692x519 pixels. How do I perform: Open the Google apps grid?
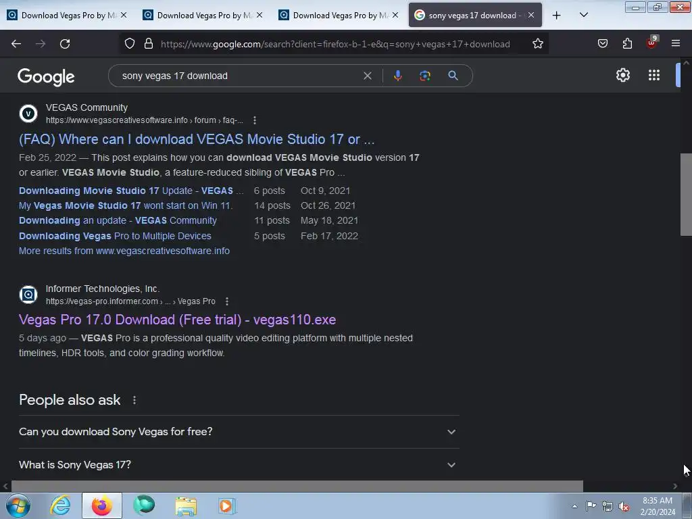(654, 75)
